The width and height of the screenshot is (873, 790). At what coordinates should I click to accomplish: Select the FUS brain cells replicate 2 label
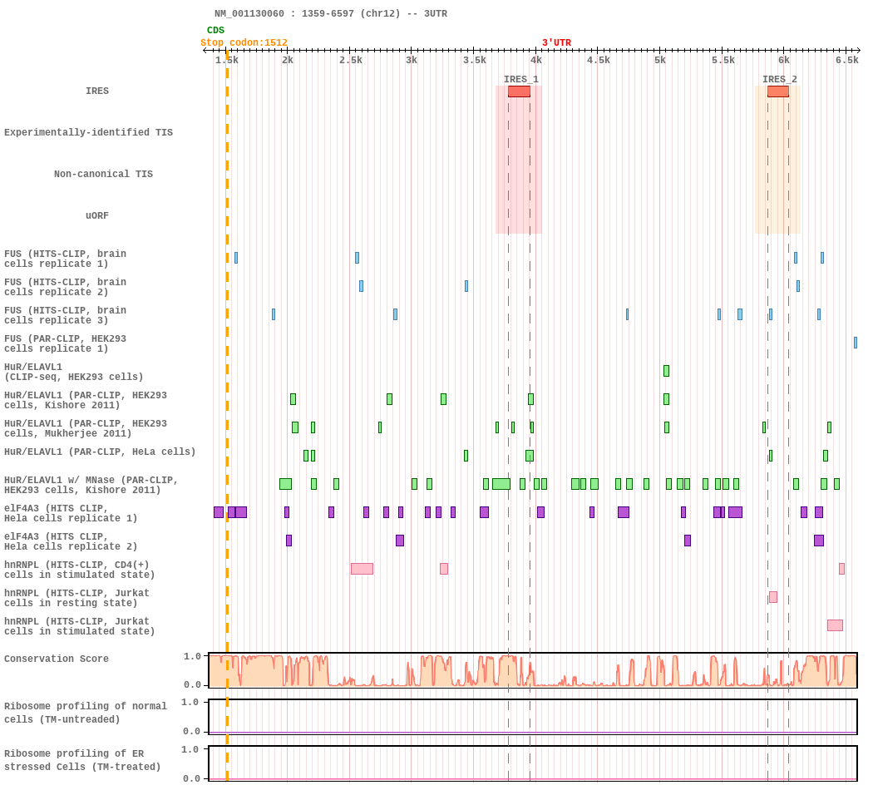[x=65, y=287]
